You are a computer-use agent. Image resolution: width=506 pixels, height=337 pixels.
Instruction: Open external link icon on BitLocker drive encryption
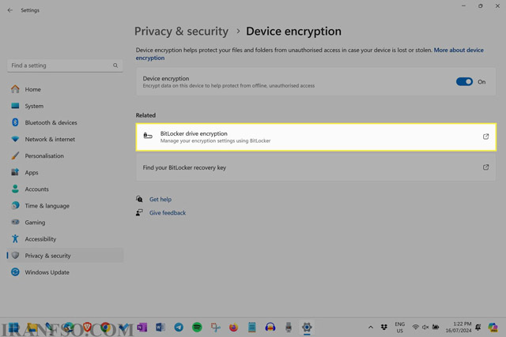(485, 137)
